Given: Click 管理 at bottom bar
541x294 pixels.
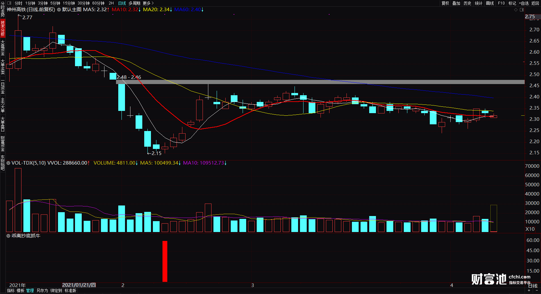Looking at the screenshot, I should coord(30,290).
